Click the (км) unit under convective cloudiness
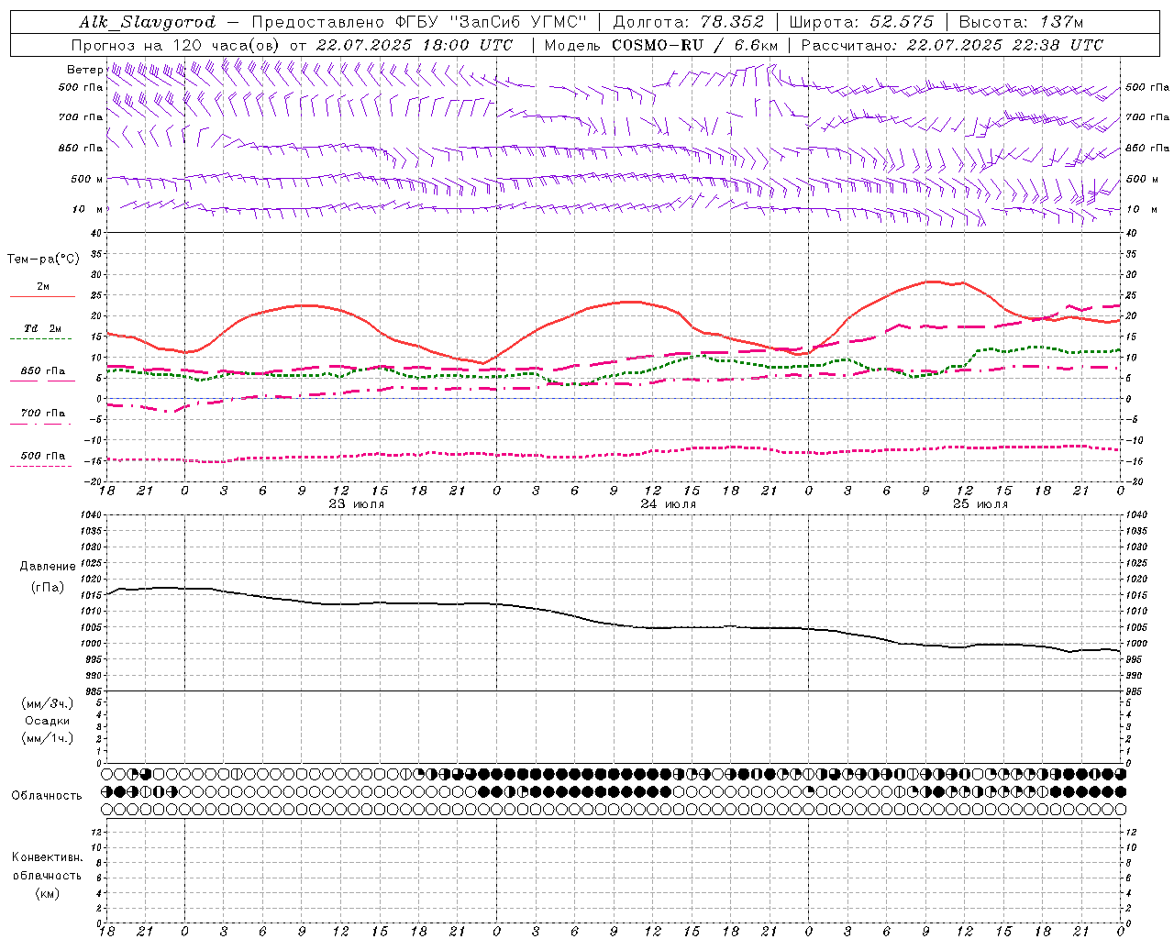This screenshot has height=939, width=1174. [47, 893]
